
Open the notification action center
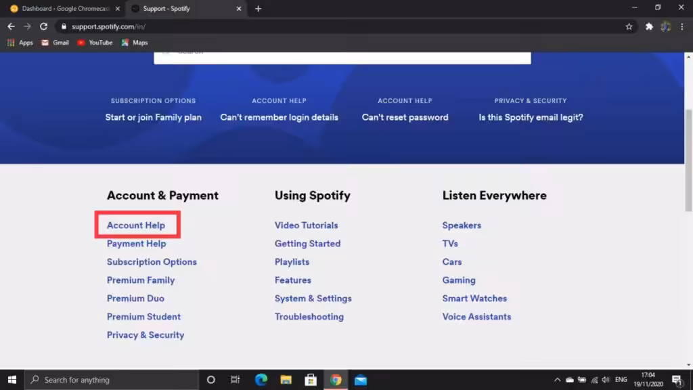(677, 380)
